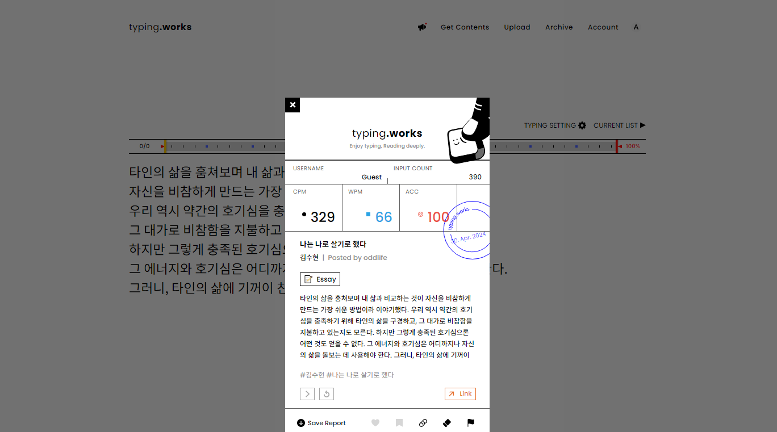Viewport: 777px width, 432px height.
Task: Click the author name 김수현
Action: point(309,258)
